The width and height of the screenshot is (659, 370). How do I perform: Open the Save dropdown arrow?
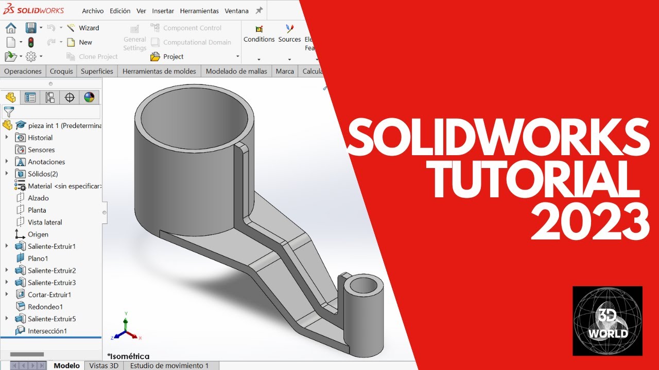coord(40,28)
